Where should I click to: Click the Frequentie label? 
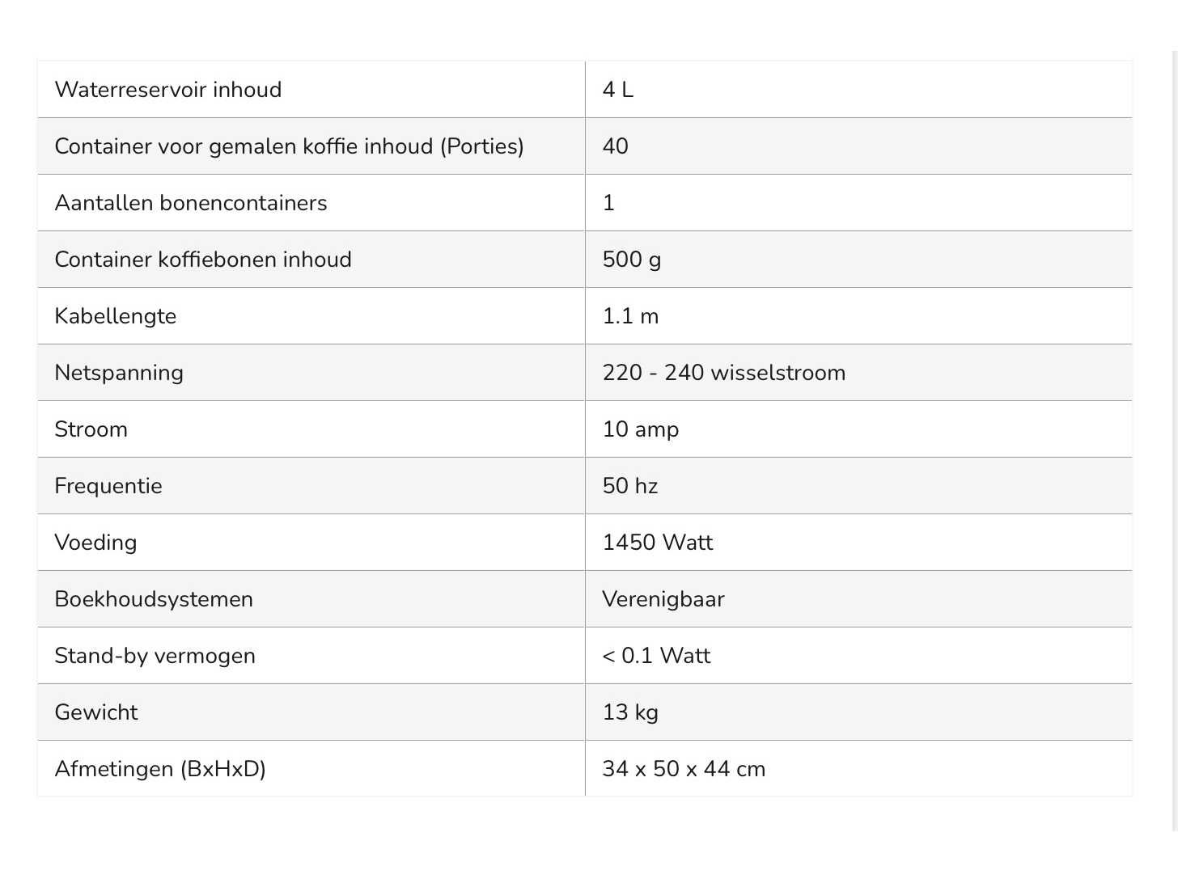click(x=108, y=486)
